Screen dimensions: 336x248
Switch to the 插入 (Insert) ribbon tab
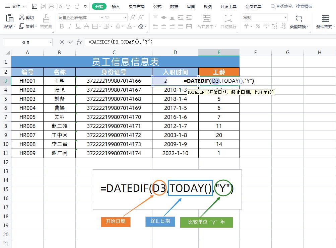click(x=115, y=6)
